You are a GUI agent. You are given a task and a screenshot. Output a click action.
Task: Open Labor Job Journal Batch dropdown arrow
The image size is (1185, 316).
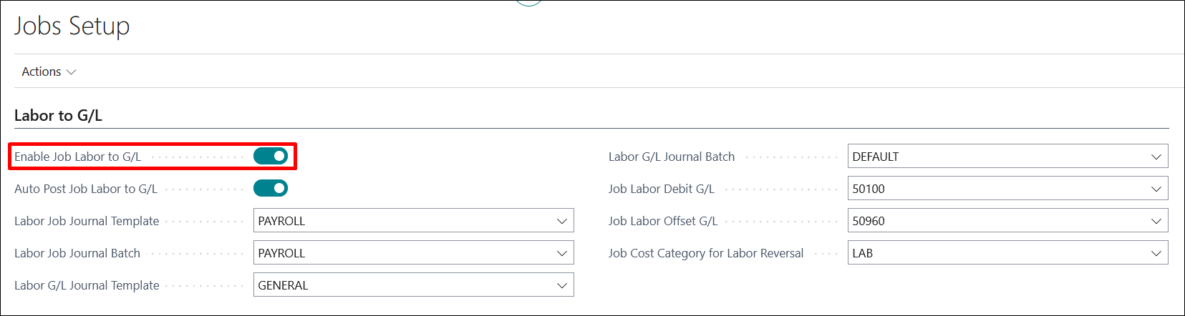click(x=562, y=253)
